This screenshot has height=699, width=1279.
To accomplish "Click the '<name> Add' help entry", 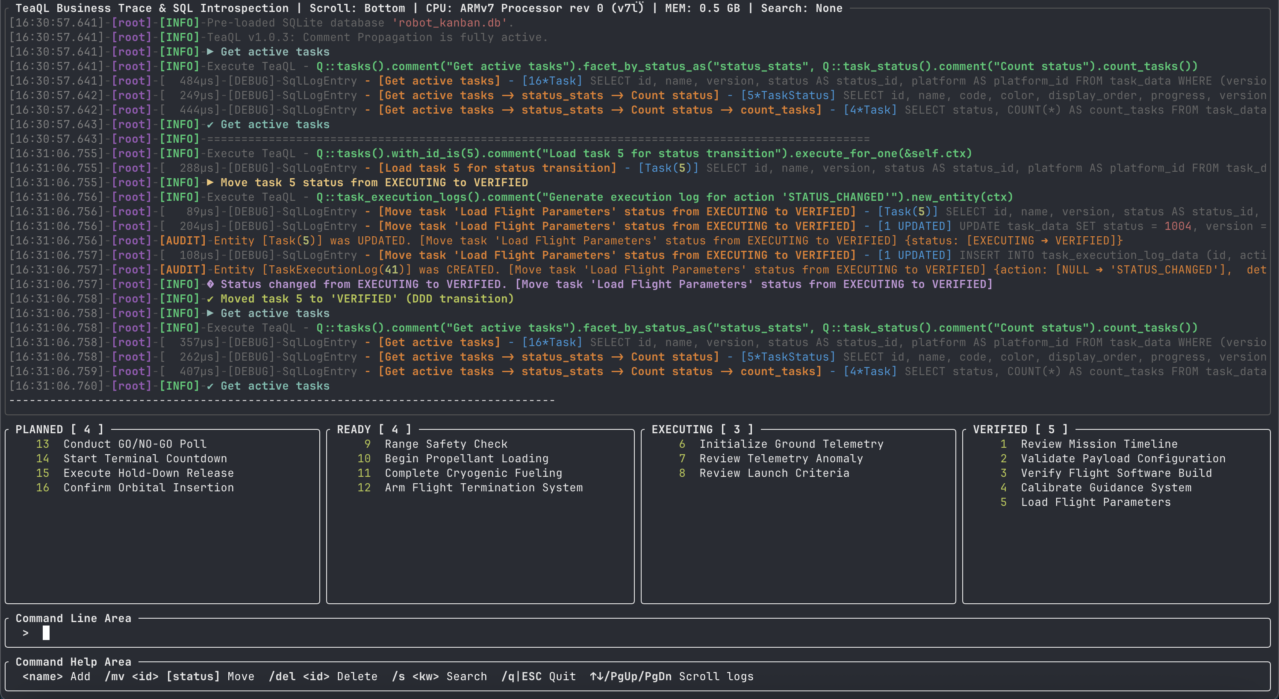I will pos(56,677).
